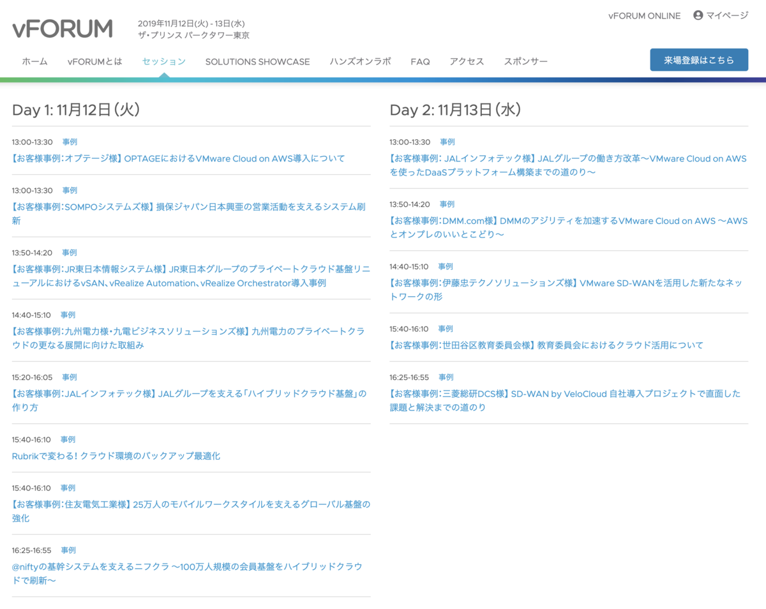Screen dimensions: 766x609
Task: Open the Rubrik backup session link
Action: click(x=116, y=456)
